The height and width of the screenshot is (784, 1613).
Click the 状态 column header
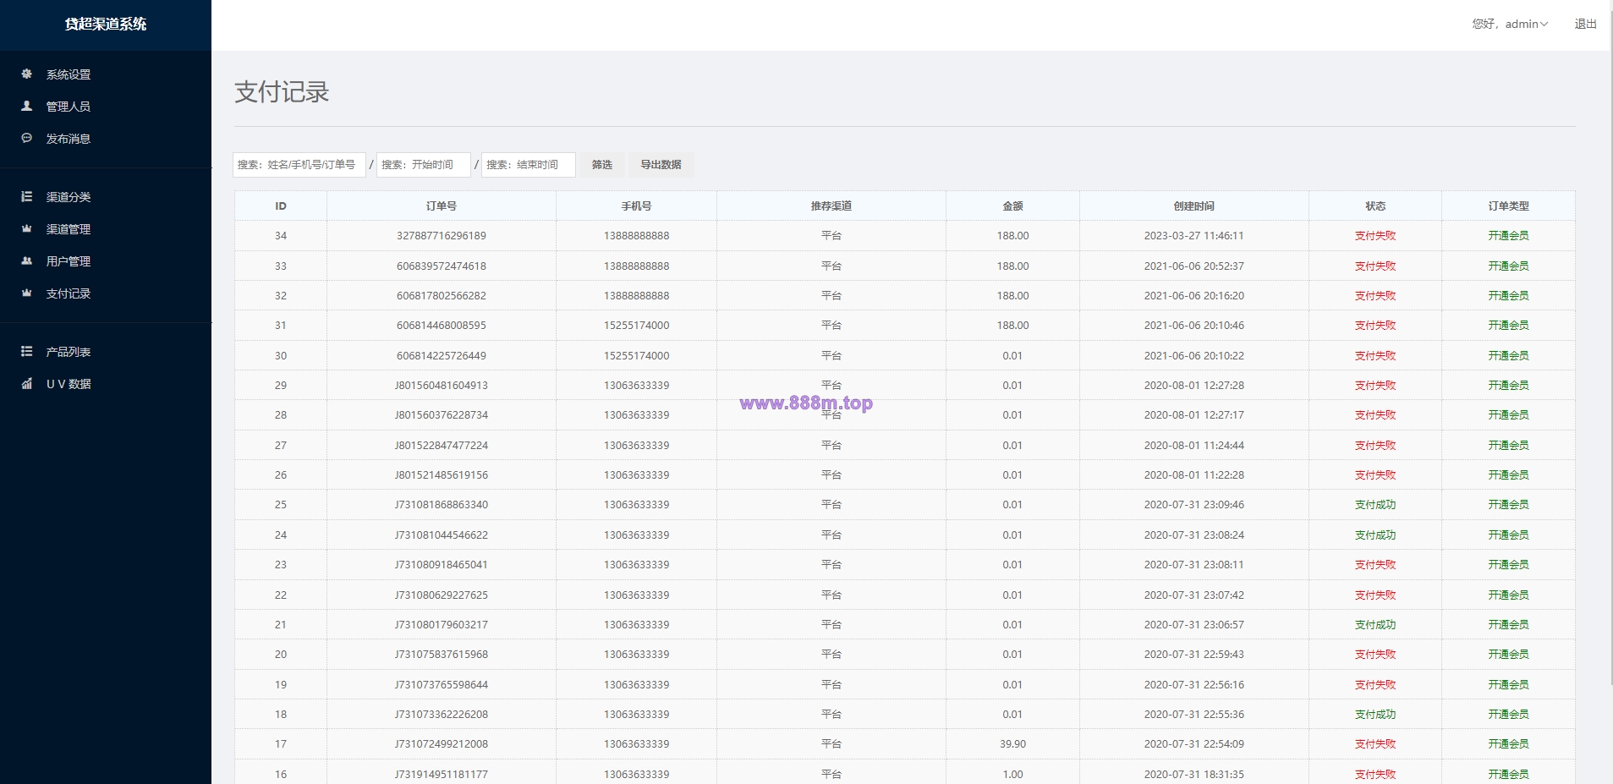[1375, 206]
